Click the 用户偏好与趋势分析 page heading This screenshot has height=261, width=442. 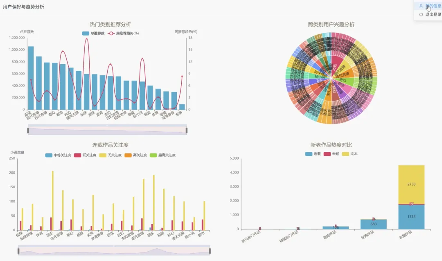(23, 7)
